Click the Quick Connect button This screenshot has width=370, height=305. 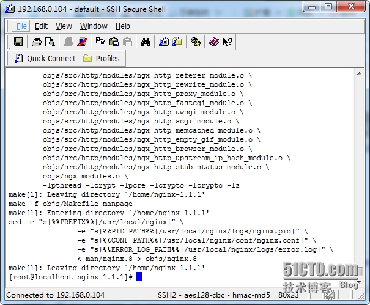(x=45, y=59)
